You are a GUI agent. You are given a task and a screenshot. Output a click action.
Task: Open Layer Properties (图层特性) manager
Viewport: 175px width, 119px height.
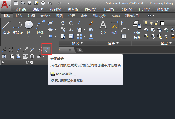point(137,30)
